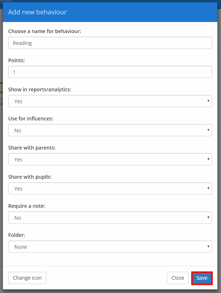Dismiss the dialog with the X
Screen dimensions: 221x293
(x=210, y=11)
